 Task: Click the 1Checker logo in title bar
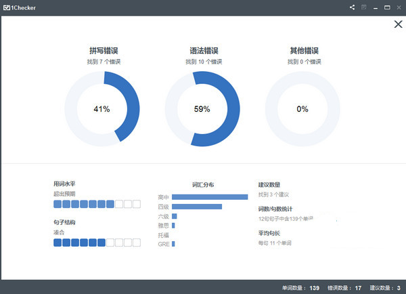pos(20,7)
